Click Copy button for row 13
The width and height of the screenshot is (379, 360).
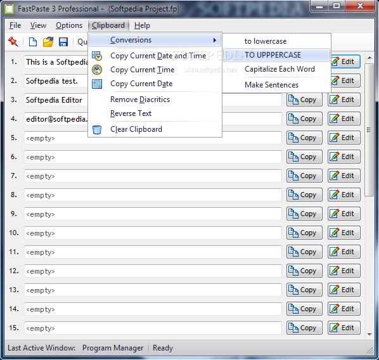[x=304, y=290]
